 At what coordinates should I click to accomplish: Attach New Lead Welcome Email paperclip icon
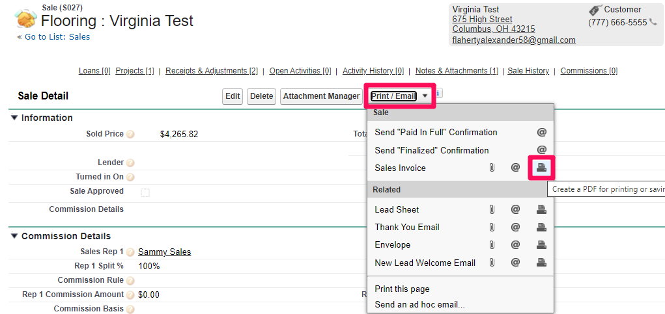click(x=492, y=263)
